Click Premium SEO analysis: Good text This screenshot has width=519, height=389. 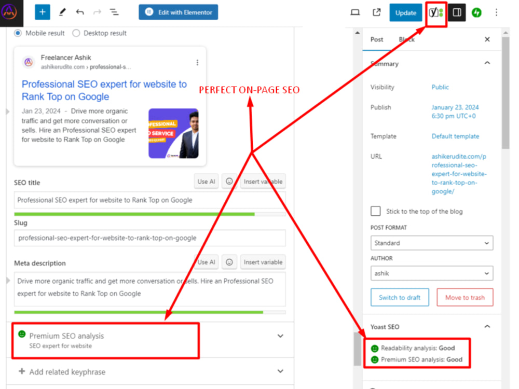421,359
